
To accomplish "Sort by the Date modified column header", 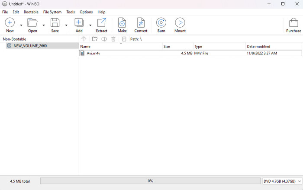I will click(x=274, y=47).
